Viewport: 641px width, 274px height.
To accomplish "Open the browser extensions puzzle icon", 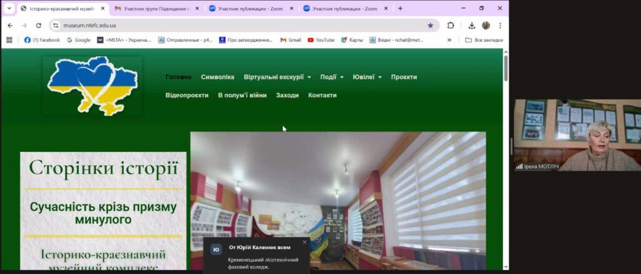I will click(450, 26).
